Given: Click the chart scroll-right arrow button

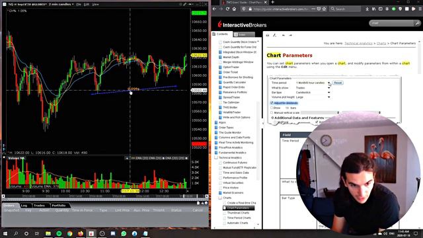Looking at the screenshot, I should click(207, 196).
